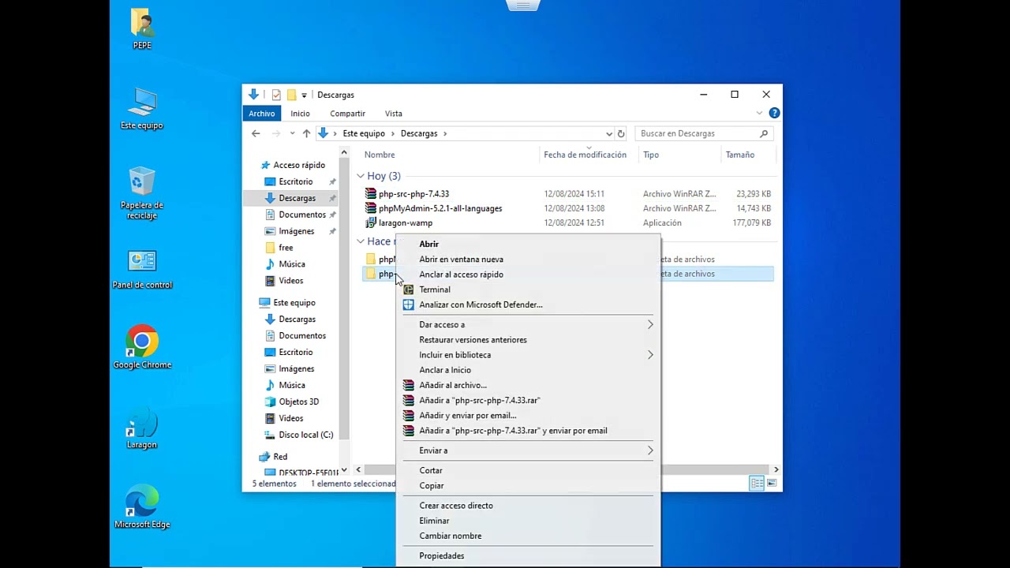Screen dimensions: 1010x568
Task: Click the search magnifier icon
Action: click(764, 133)
